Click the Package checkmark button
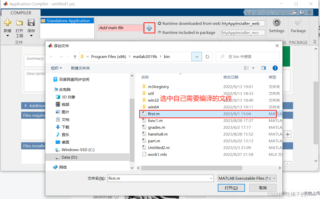 coord(298,22)
